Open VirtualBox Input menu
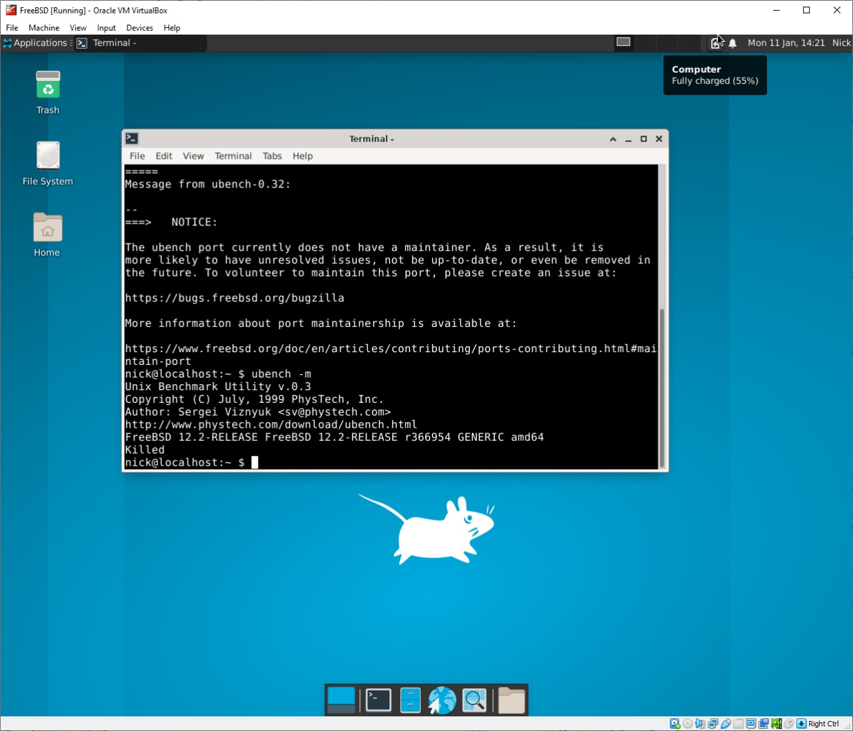Screen dimensions: 853x731 click(x=106, y=28)
